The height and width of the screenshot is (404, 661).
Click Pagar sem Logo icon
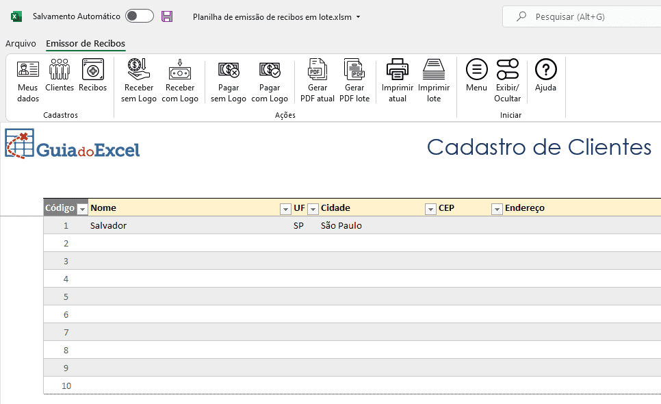[229, 79]
